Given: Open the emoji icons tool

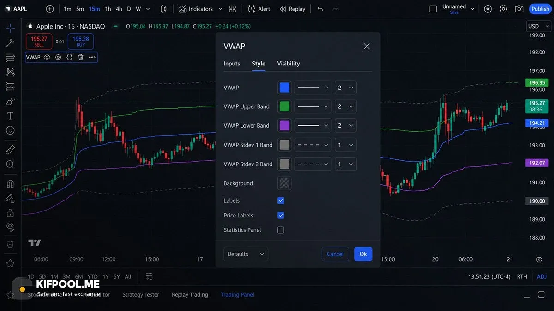Looking at the screenshot, I should click(x=10, y=130).
